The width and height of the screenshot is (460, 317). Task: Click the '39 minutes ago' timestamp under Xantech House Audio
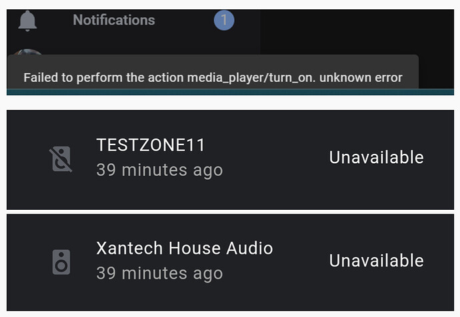(x=159, y=273)
